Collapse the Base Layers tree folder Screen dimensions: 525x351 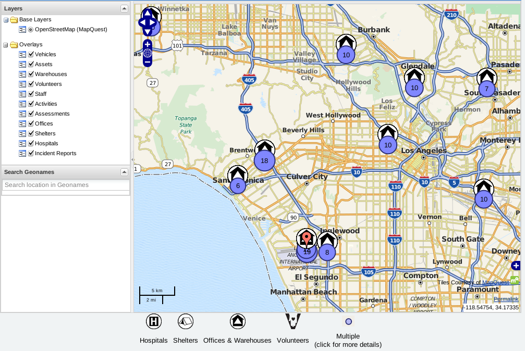pyautogui.click(x=6, y=20)
